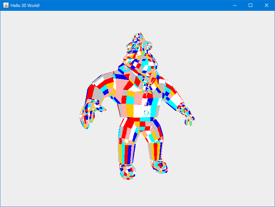Close the Hello 3D World window

266,6
